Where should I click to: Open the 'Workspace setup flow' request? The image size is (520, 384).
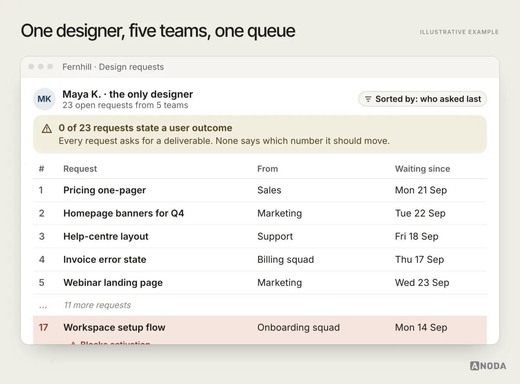pyautogui.click(x=114, y=327)
